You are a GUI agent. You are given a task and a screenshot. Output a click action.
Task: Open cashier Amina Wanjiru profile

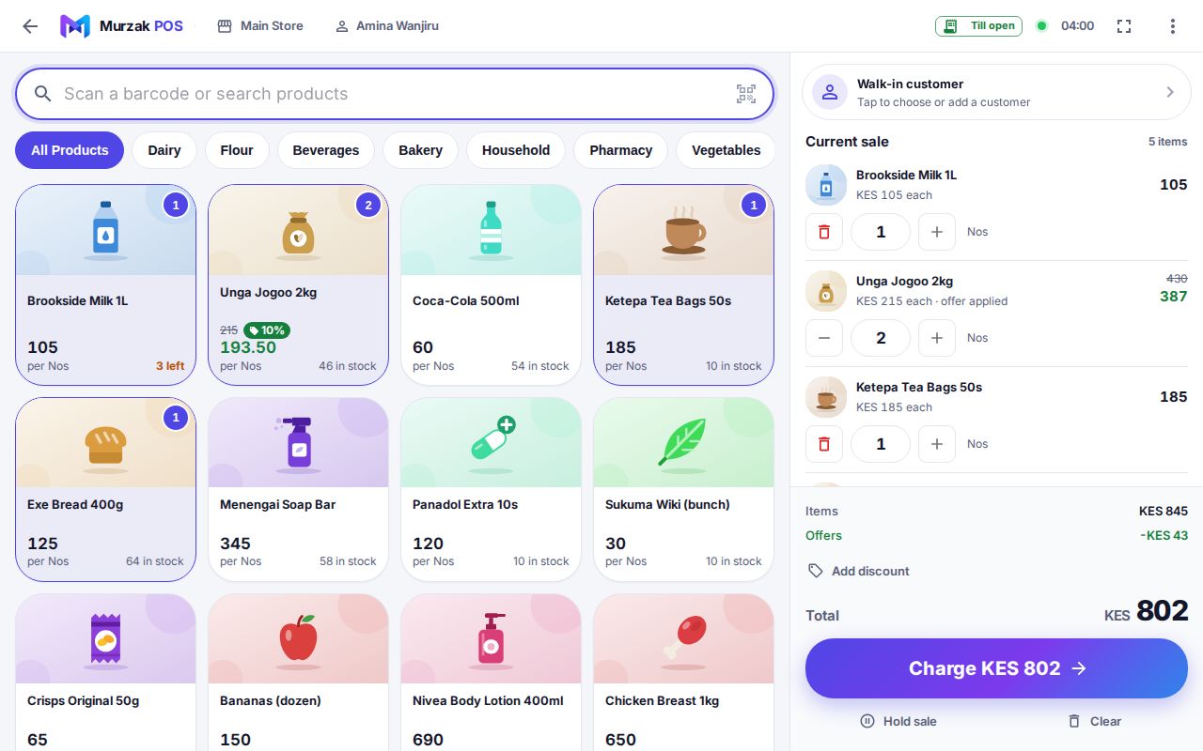pyautogui.click(x=387, y=26)
